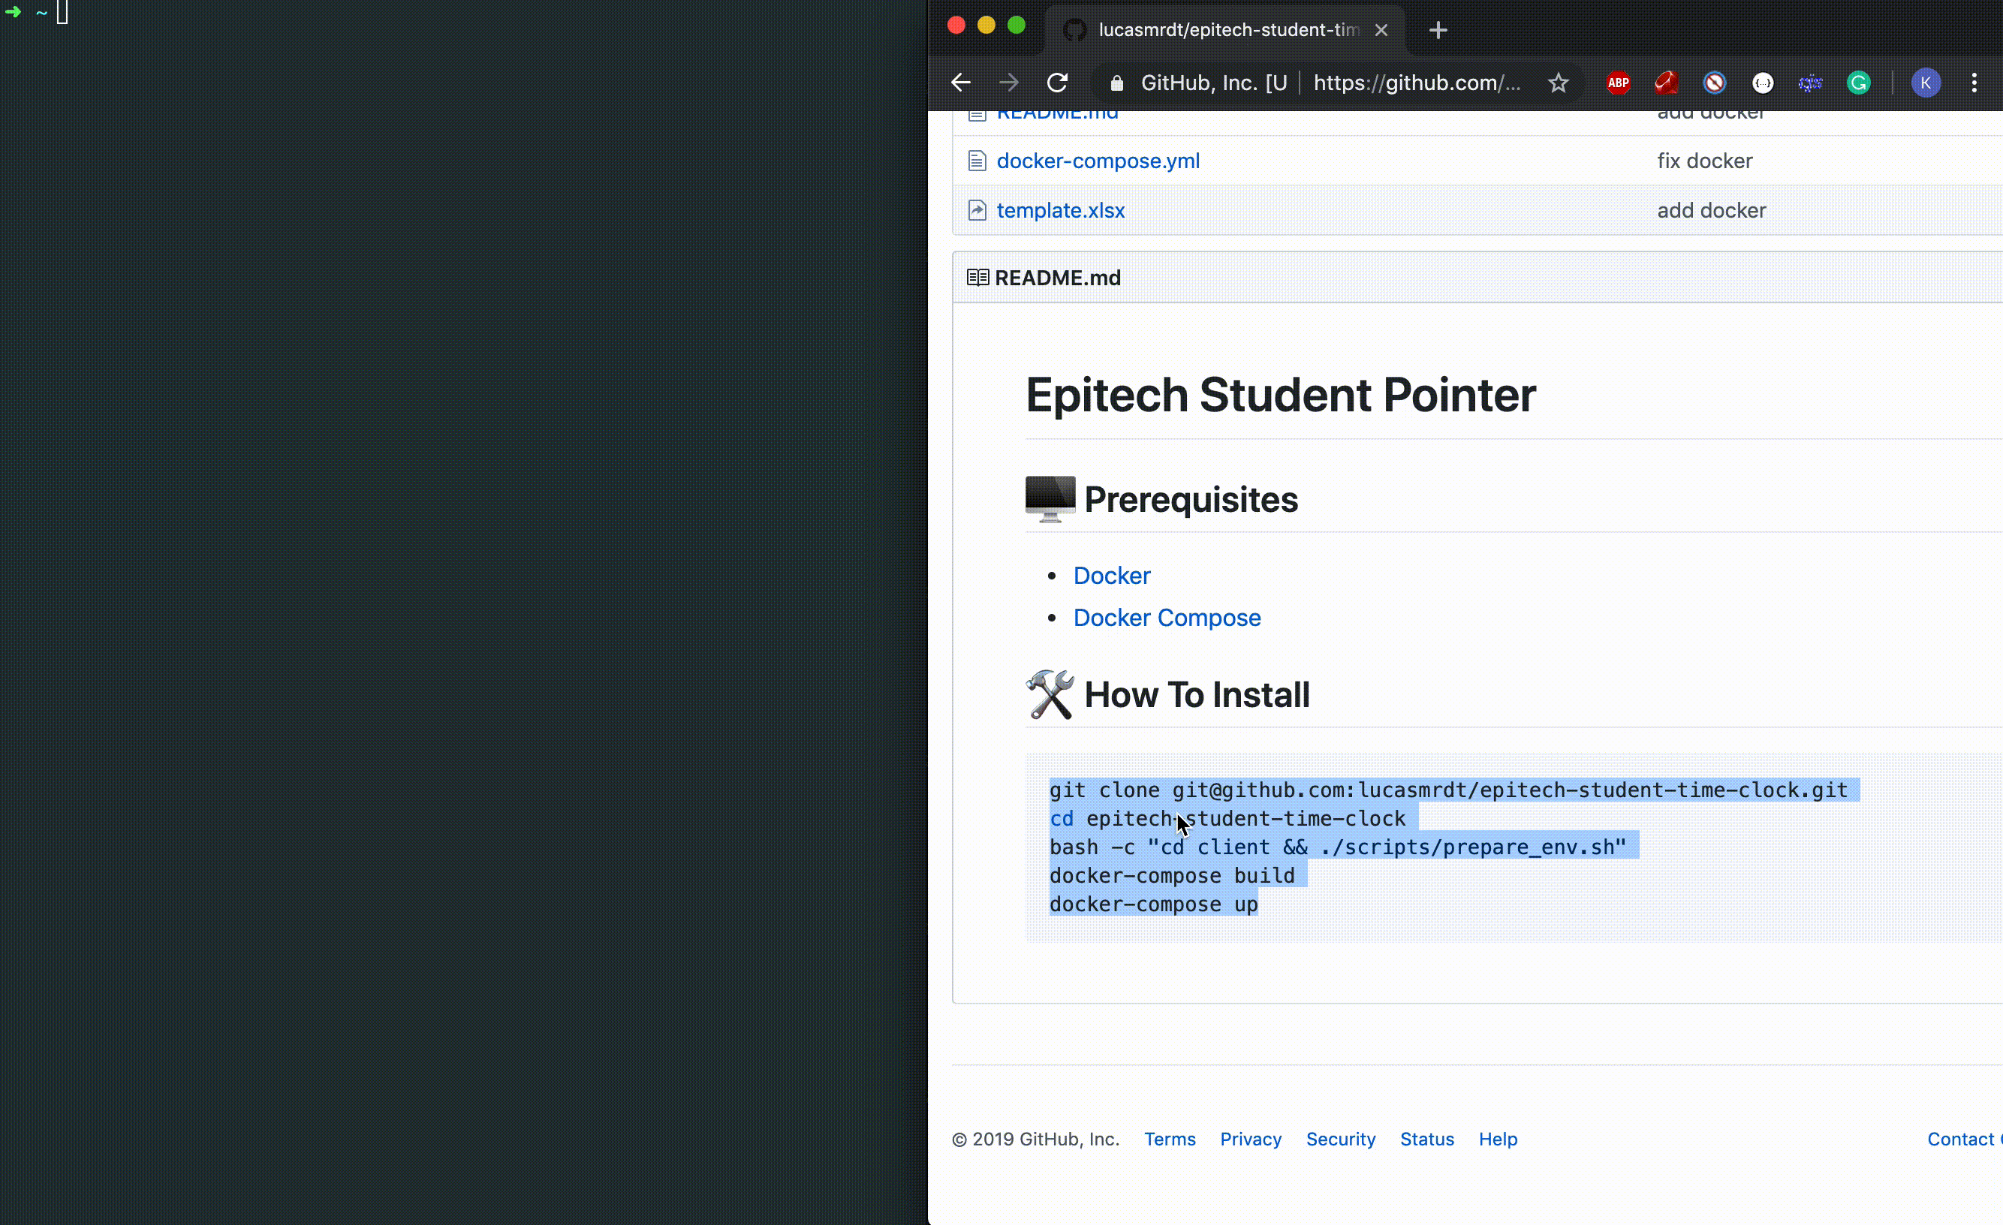
Task: Click the lock site info icon
Action: click(x=1117, y=83)
